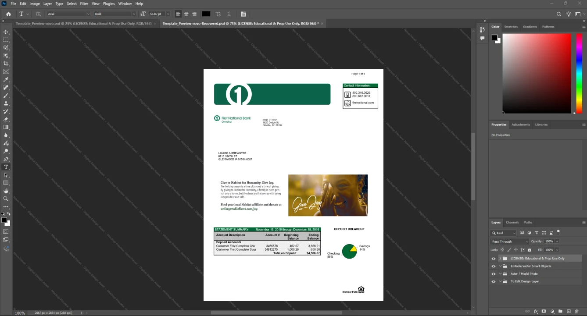The width and height of the screenshot is (587, 316).
Task: Select the Pen tool
Action: pyautogui.click(x=6, y=159)
